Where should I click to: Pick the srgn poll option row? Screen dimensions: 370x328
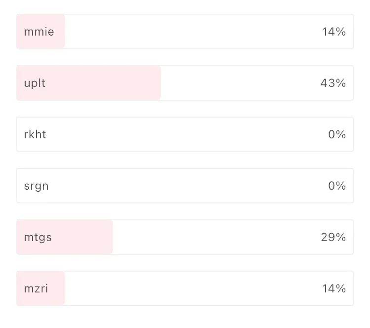(185, 186)
